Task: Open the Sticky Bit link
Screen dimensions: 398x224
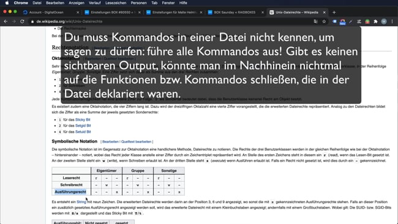Action: coord(83,120)
